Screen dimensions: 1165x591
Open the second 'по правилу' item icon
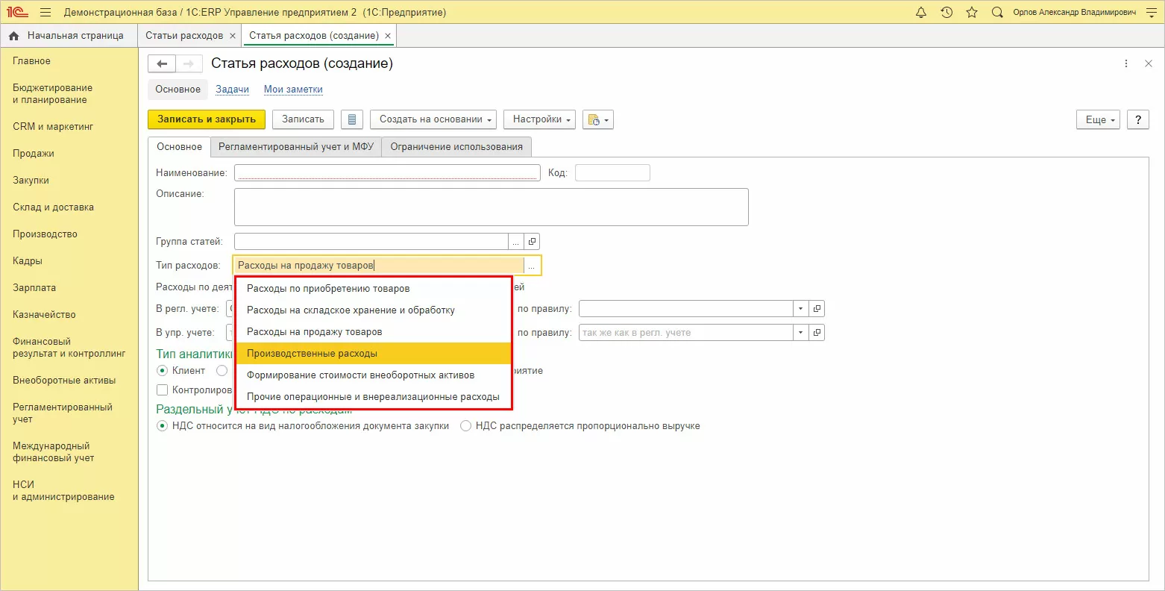817,333
